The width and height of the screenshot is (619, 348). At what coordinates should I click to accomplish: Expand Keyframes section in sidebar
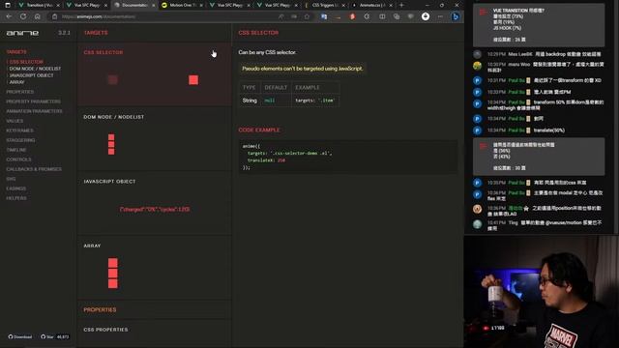coord(19,130)
